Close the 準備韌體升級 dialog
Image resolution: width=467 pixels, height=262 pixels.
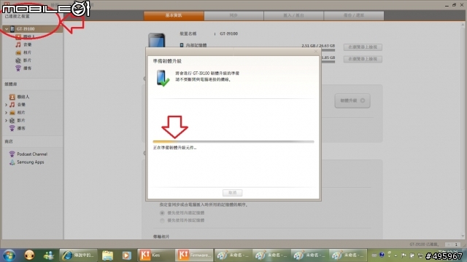pyautogui.click(x=316, y=52)
